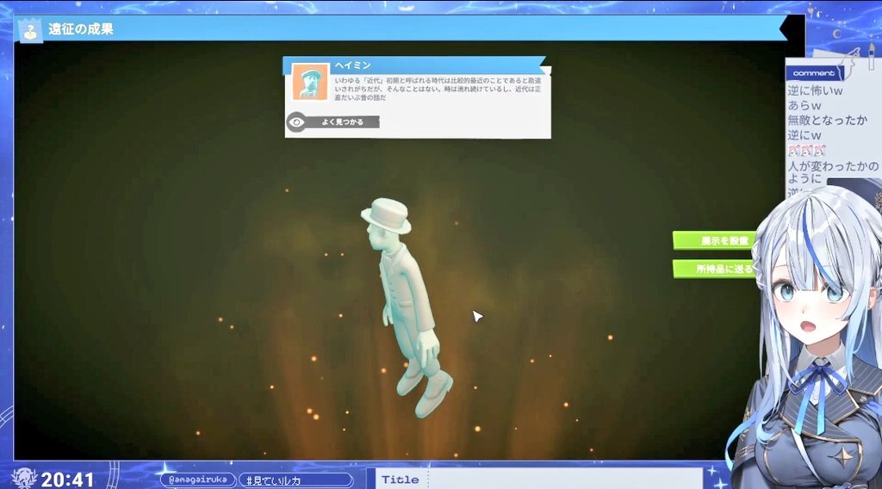
Task: Click the comment あらw
Action: click(x=804, y=106)
